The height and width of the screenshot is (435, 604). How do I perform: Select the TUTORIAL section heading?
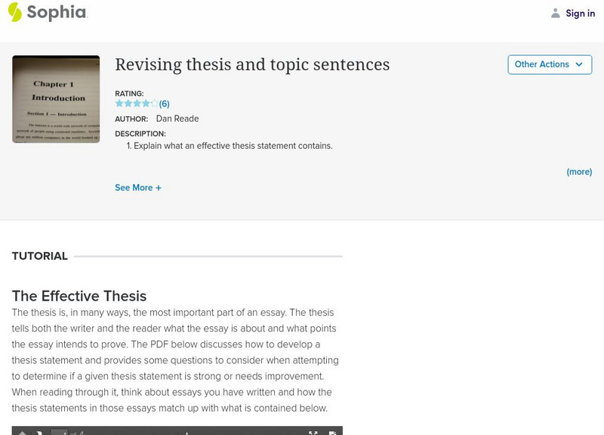(40, 256)
